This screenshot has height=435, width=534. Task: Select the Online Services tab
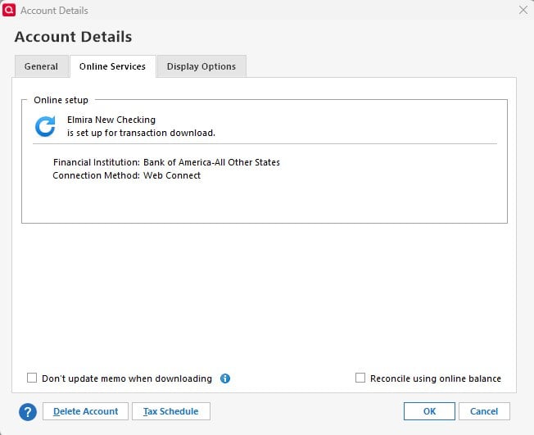click(x=112, y=66)
